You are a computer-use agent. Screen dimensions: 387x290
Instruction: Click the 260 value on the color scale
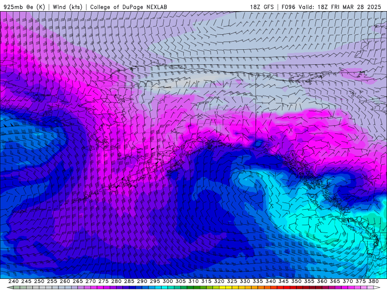[65, 281]
